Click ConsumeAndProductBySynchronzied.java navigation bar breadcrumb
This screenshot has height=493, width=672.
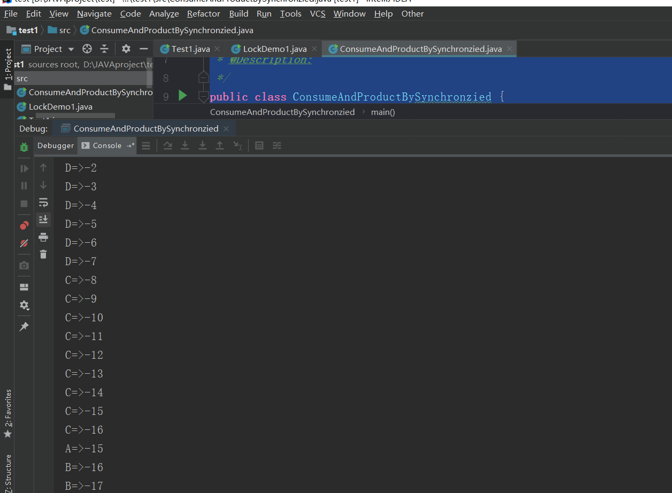tap(167, 30)
